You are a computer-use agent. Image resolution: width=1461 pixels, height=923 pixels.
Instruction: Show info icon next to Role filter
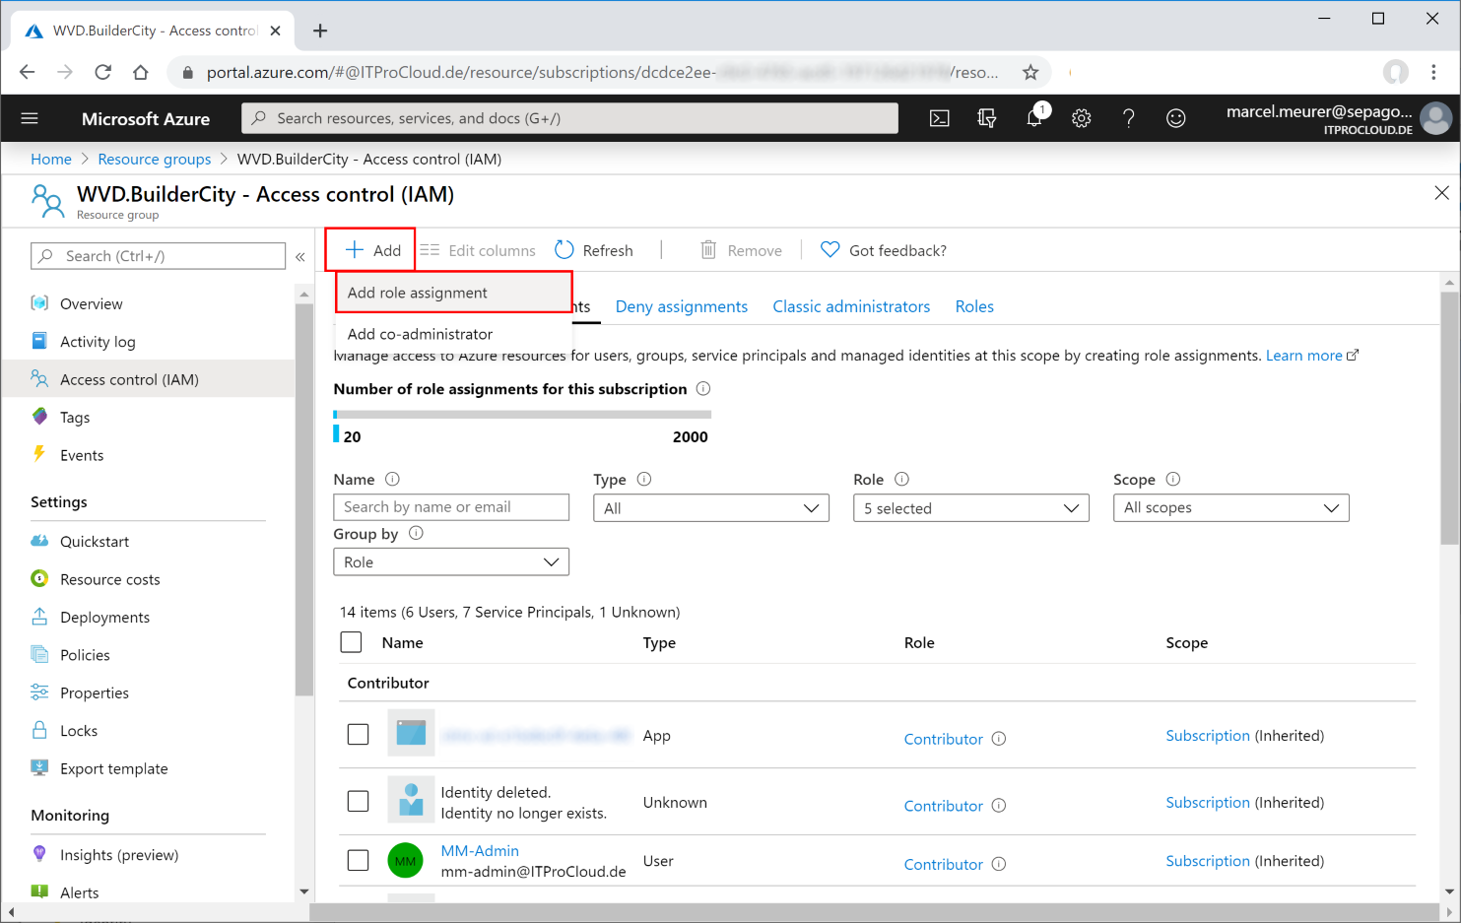901,480
